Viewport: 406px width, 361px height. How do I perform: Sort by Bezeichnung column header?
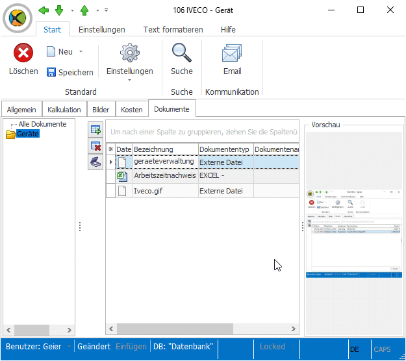coord(166,149)
